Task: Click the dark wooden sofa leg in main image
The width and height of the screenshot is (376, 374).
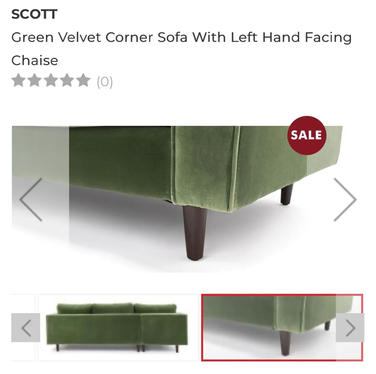Action: click(x=195, y=233)
